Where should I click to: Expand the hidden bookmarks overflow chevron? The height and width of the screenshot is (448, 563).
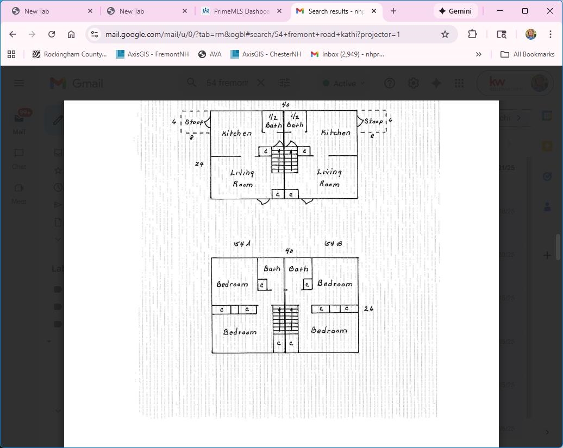click(479, 54)
